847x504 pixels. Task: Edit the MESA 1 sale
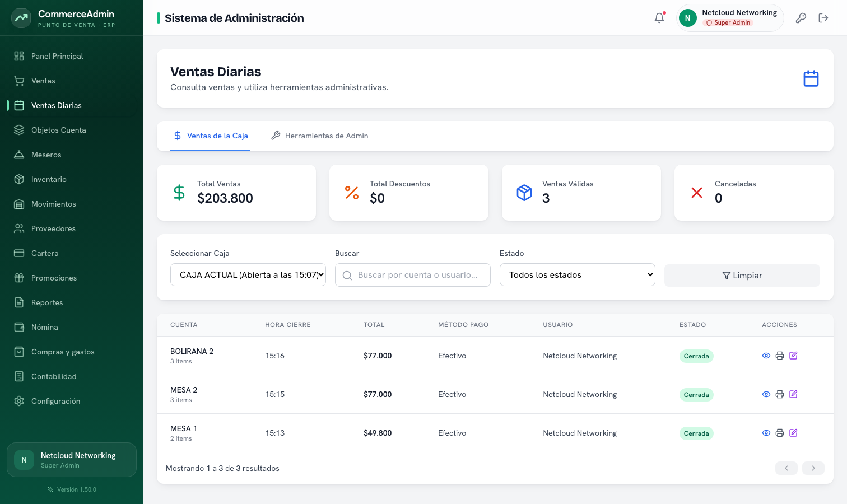click(x=793, y=433)
